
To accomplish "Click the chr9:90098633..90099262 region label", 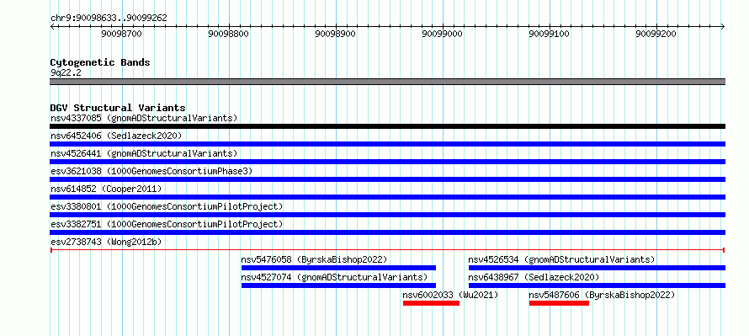I will [109, 19].
